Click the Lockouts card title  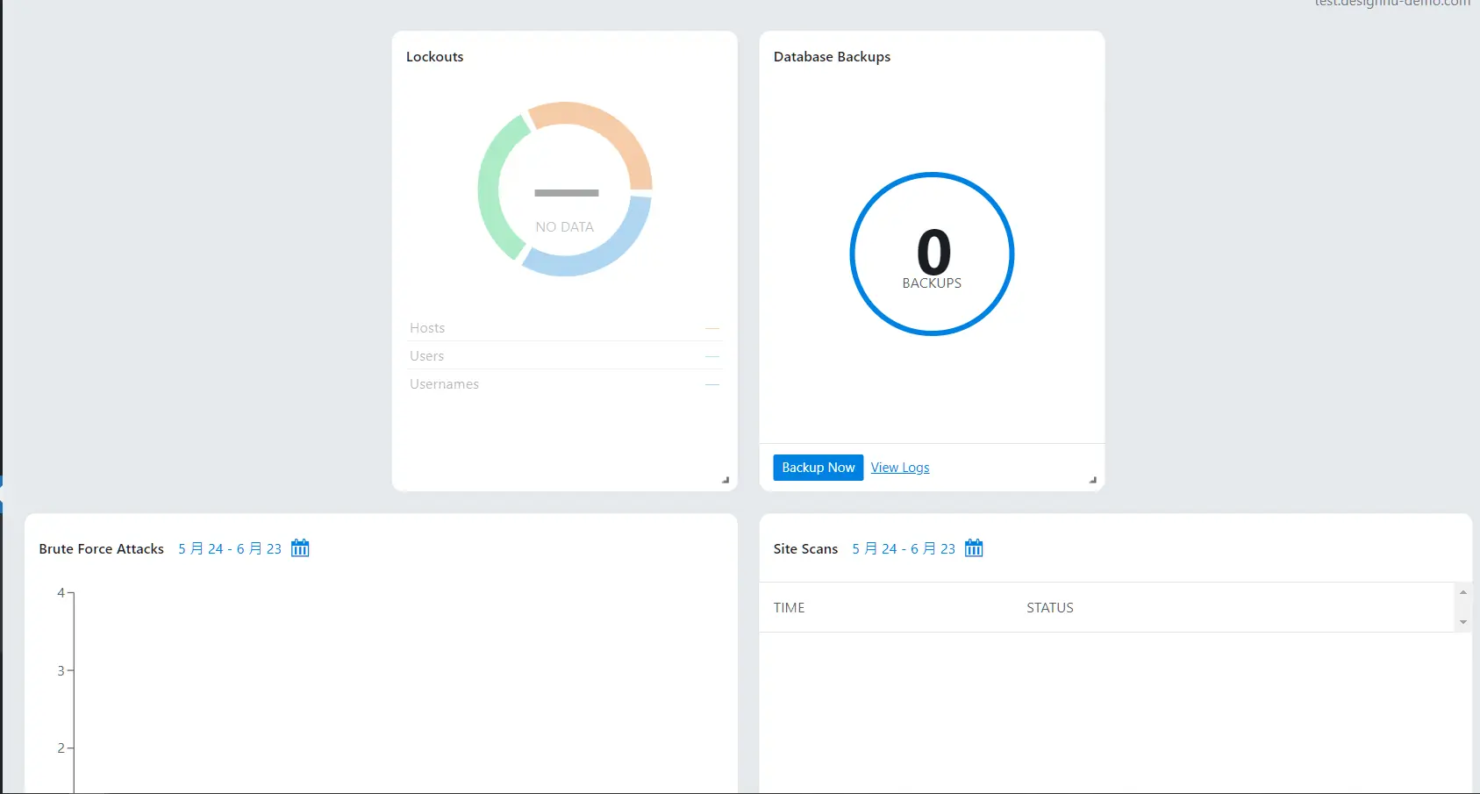click(434, 56)
